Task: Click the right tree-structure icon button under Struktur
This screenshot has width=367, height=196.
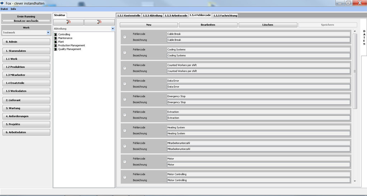Action: click(x=99, y=22)
